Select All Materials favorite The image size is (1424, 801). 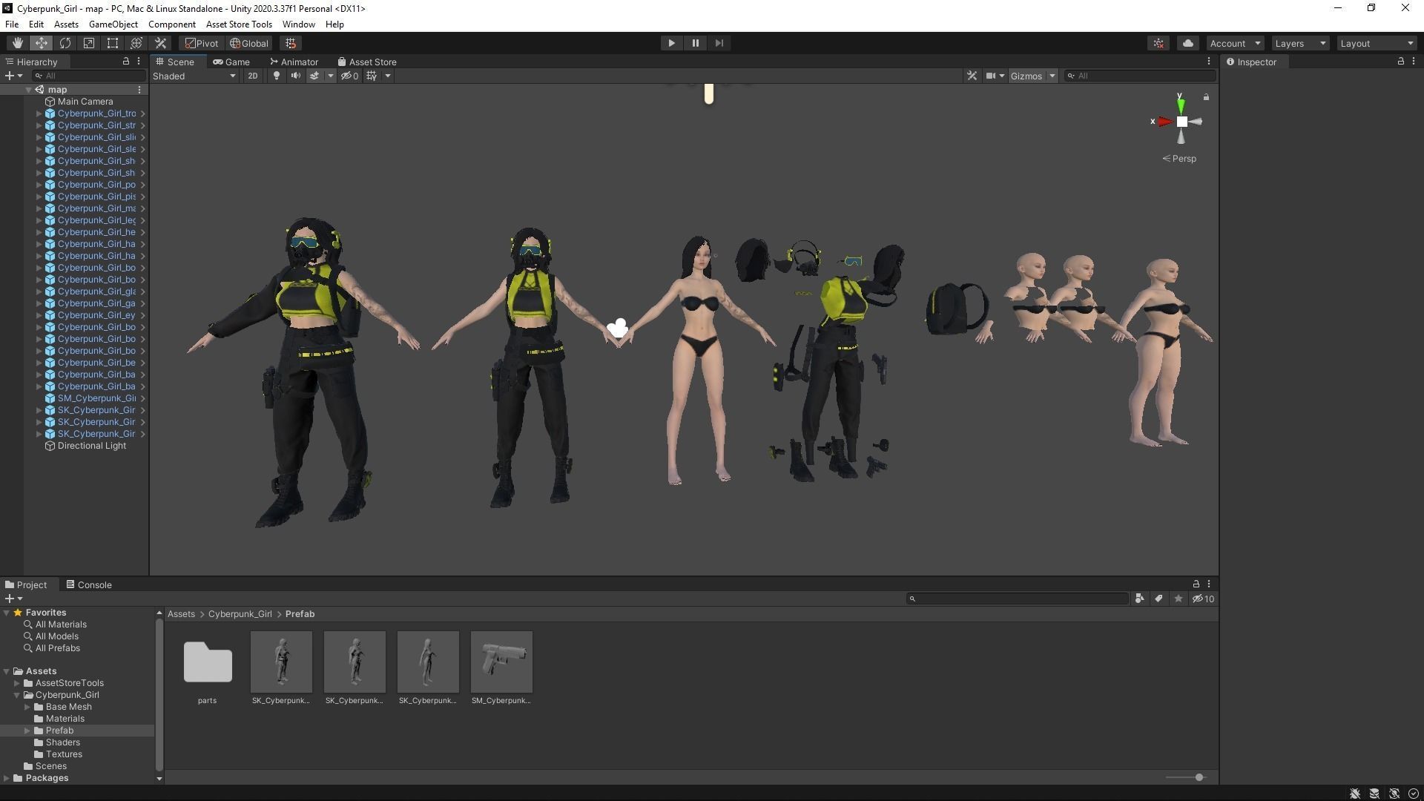[x=61, y=624]
